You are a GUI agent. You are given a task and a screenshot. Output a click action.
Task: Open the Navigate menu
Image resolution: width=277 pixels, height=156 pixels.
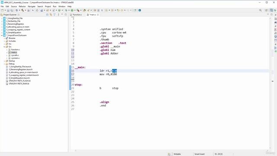click(32, 6)
